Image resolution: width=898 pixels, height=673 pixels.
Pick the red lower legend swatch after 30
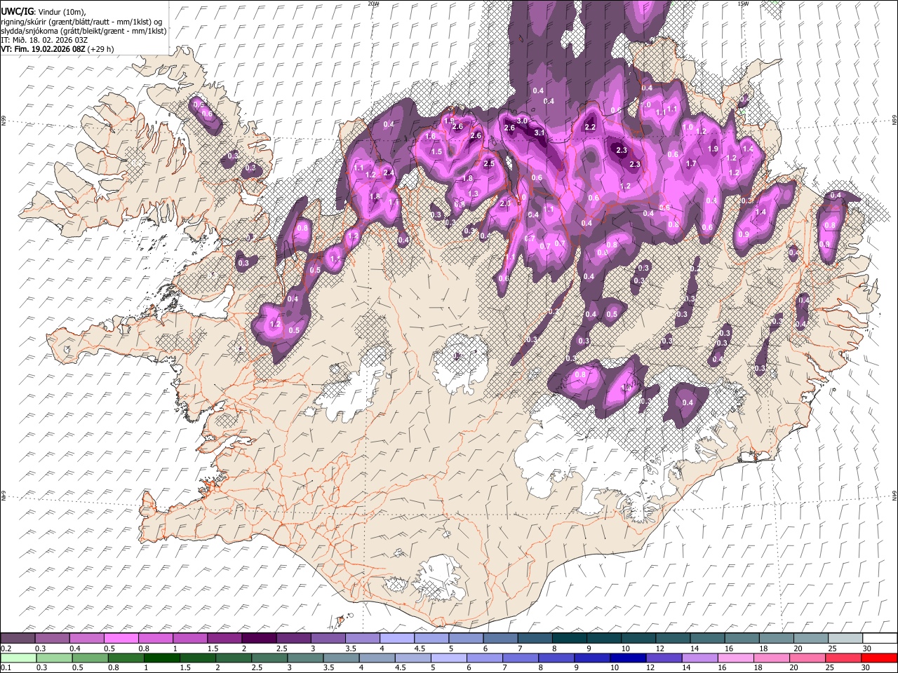[x=879, y=658]
